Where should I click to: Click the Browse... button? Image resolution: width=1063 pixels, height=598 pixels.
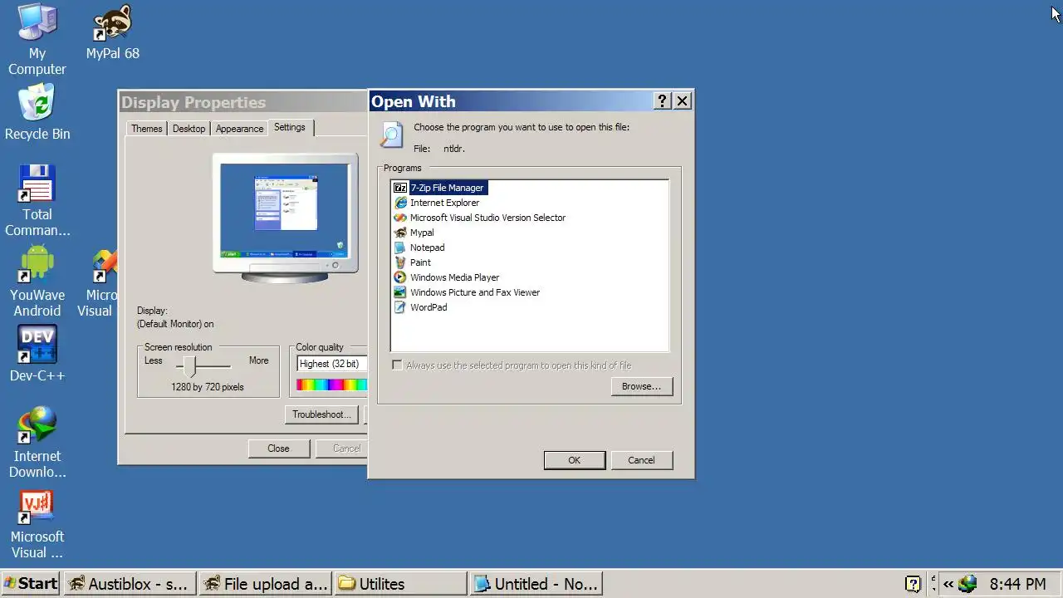pyautogui.click(x=641, y=386)
